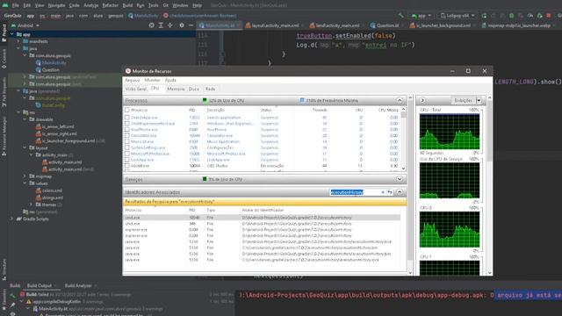Screen dimensions: 562x316
Task: Open the Build menu in Android Studio
Action: [x=127, y=5]
